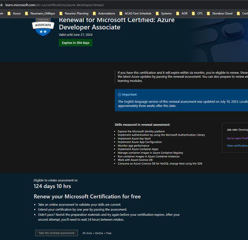Click 'Implement Azure App Configuration' skill

[139, 142]
